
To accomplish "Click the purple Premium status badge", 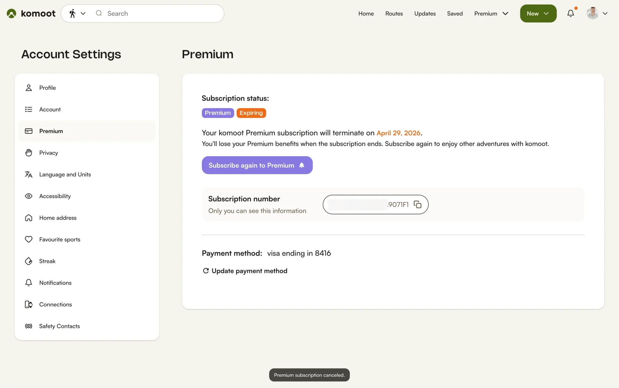I will 218,113.
